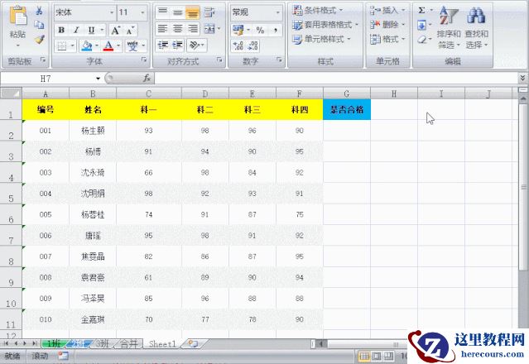Apply the red font color A

(x=108, y=45)
